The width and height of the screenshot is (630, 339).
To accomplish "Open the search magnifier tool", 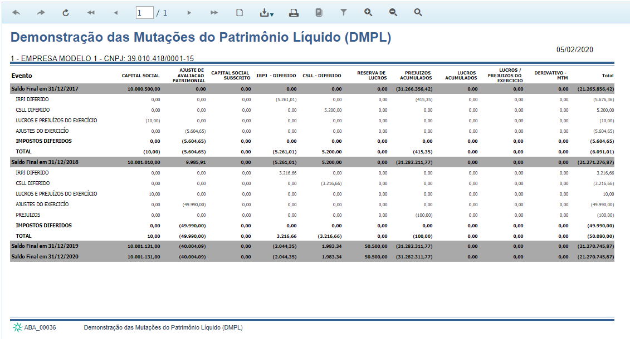I will click(x=418, y=12).
